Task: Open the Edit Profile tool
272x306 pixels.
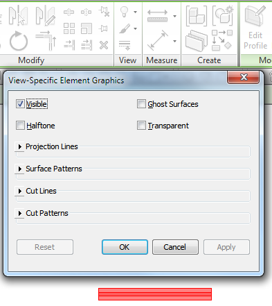Action: [255, 27]
